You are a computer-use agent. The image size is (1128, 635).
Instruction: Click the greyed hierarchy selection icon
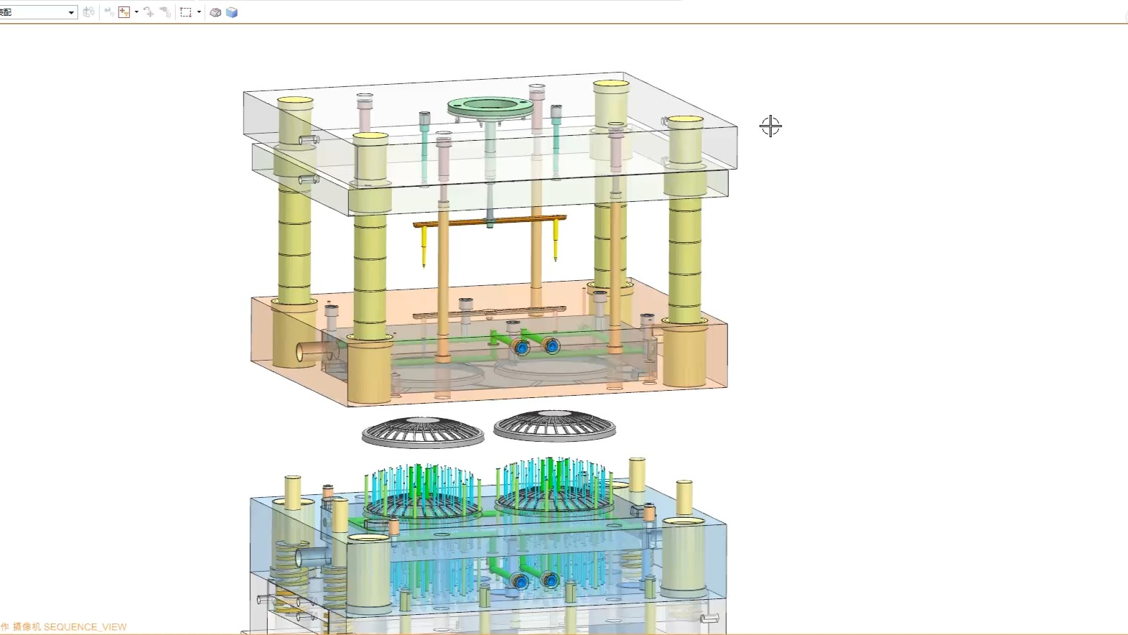pyautogui.click(x=165, y=12)
